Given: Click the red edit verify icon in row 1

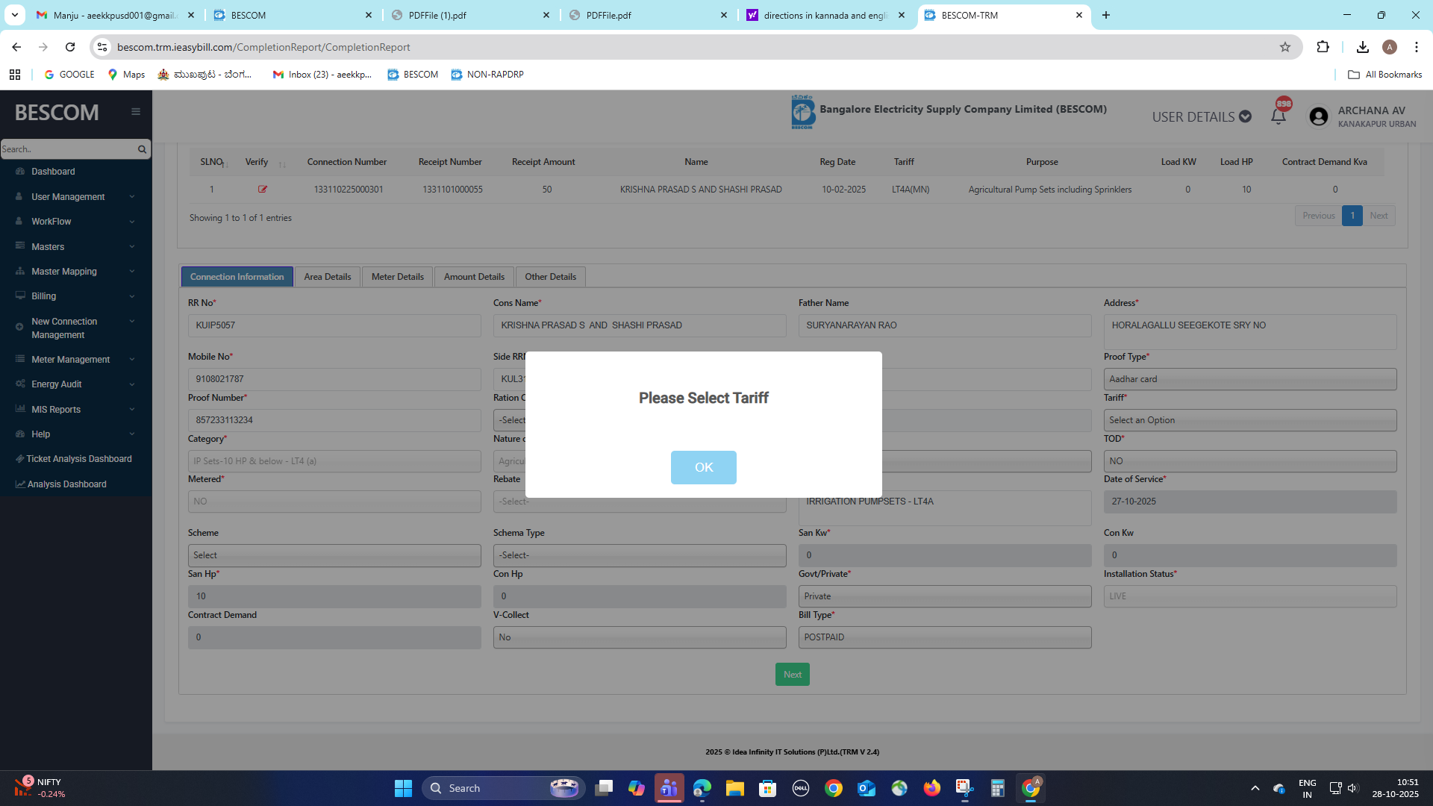Looking at the screenshot, I should point(263,190).
